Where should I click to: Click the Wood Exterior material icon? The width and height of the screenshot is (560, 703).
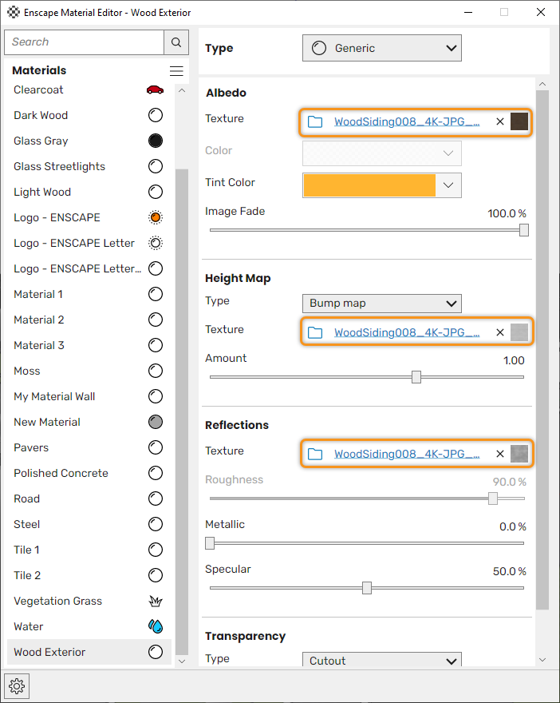[x=156, y=652]
